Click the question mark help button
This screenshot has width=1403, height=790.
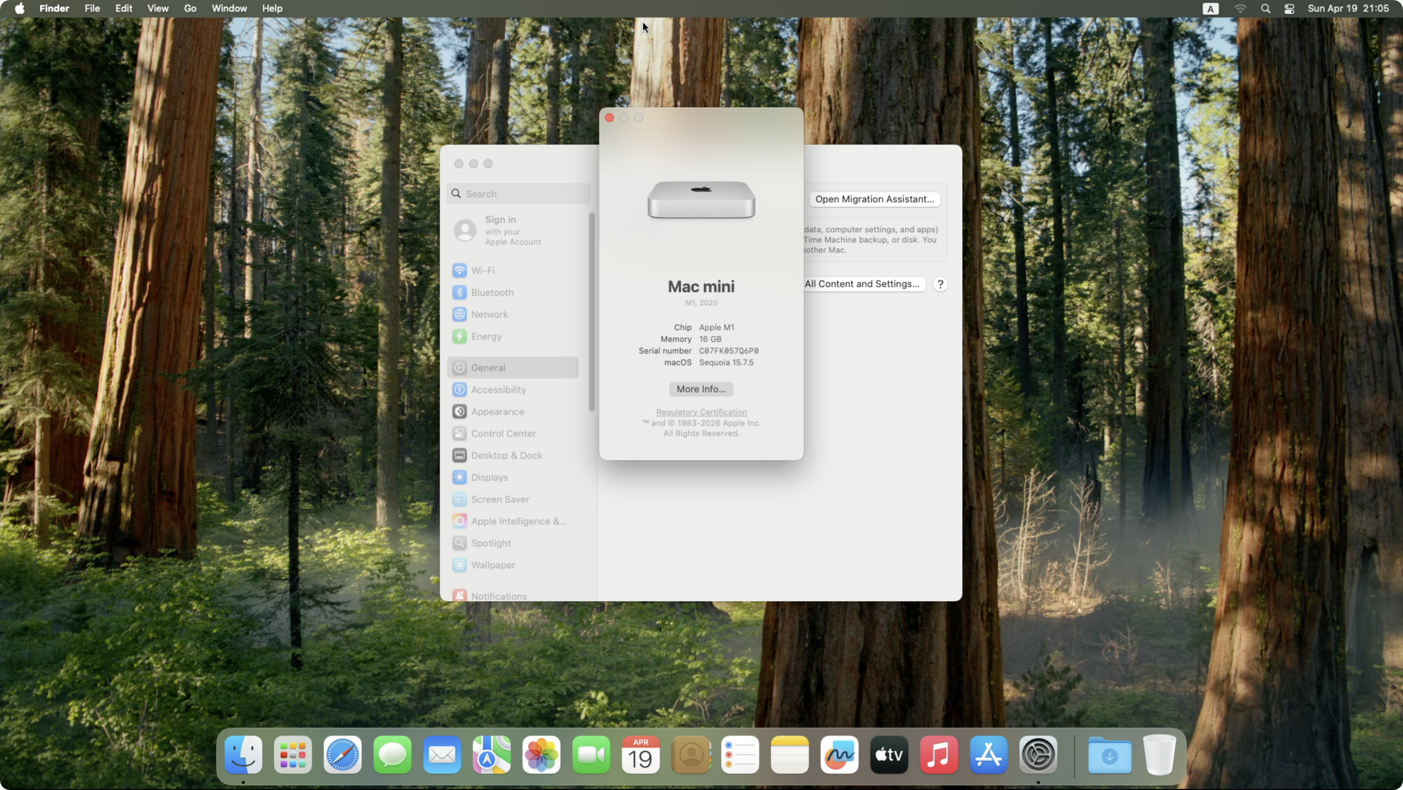tap(940, 284)
